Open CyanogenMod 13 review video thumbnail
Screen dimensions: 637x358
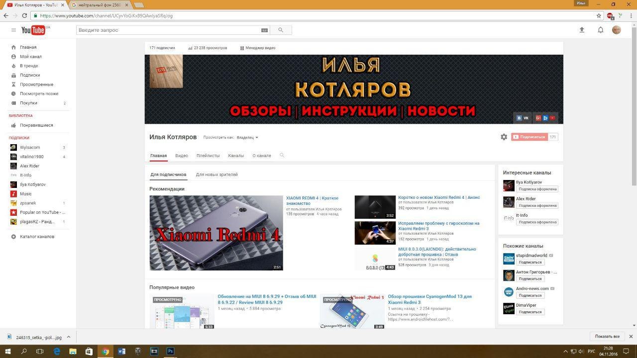point(352,312)
